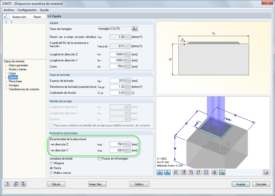
Task: Open the tgr grout thickness arrow dropdown
Action: [x=129, y=81]
